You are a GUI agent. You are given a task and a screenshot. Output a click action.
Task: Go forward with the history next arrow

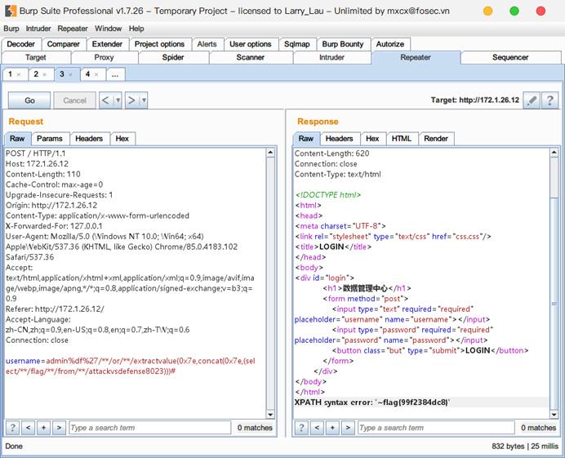pos(131,100)
